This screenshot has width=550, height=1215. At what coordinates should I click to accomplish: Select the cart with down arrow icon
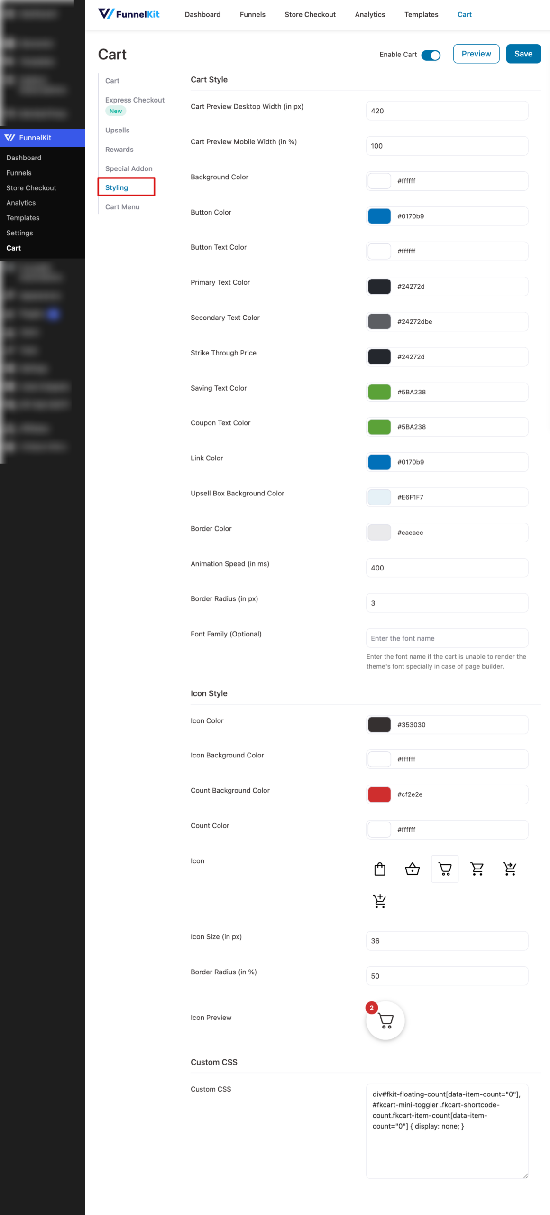tap(510, 869)
